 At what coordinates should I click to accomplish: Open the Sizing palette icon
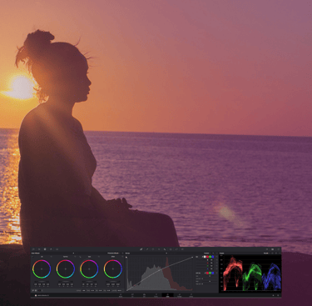[x=176, y=249]
